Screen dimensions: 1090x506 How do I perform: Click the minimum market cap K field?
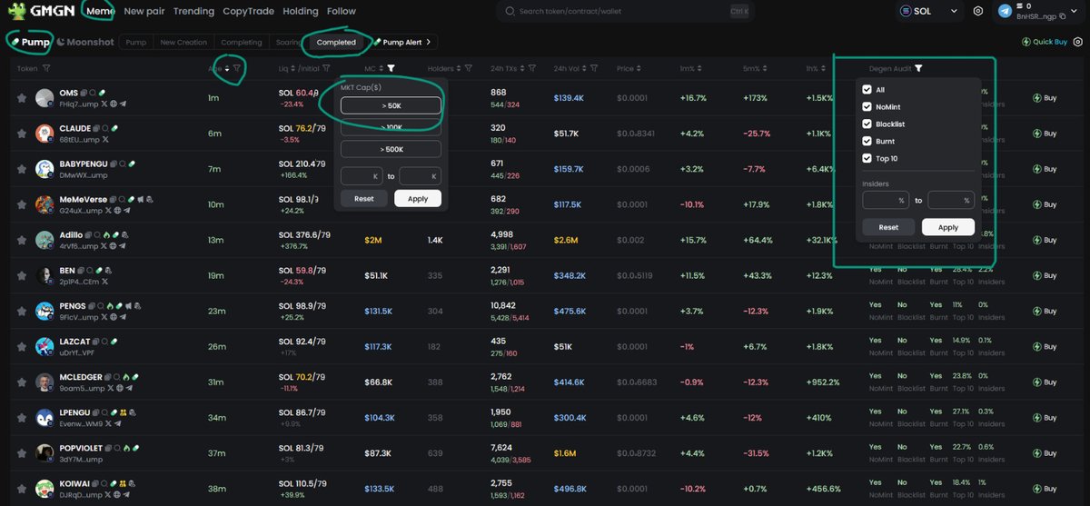click(x=362, y=175)
